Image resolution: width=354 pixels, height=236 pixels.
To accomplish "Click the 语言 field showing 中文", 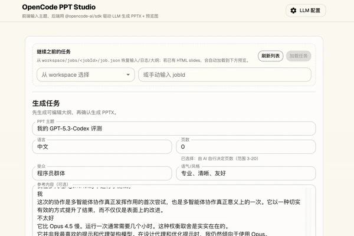I will click(x=102, y=147).
